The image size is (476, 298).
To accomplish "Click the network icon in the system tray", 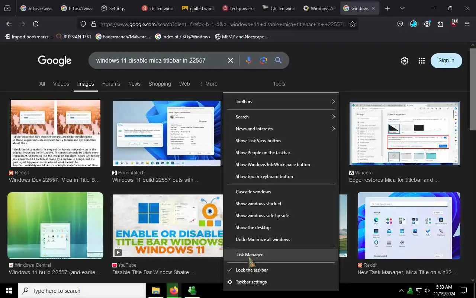I will point(419,291).
